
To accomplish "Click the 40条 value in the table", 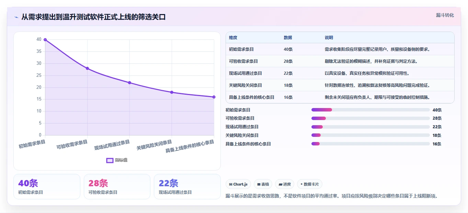I will coord(288,49).
